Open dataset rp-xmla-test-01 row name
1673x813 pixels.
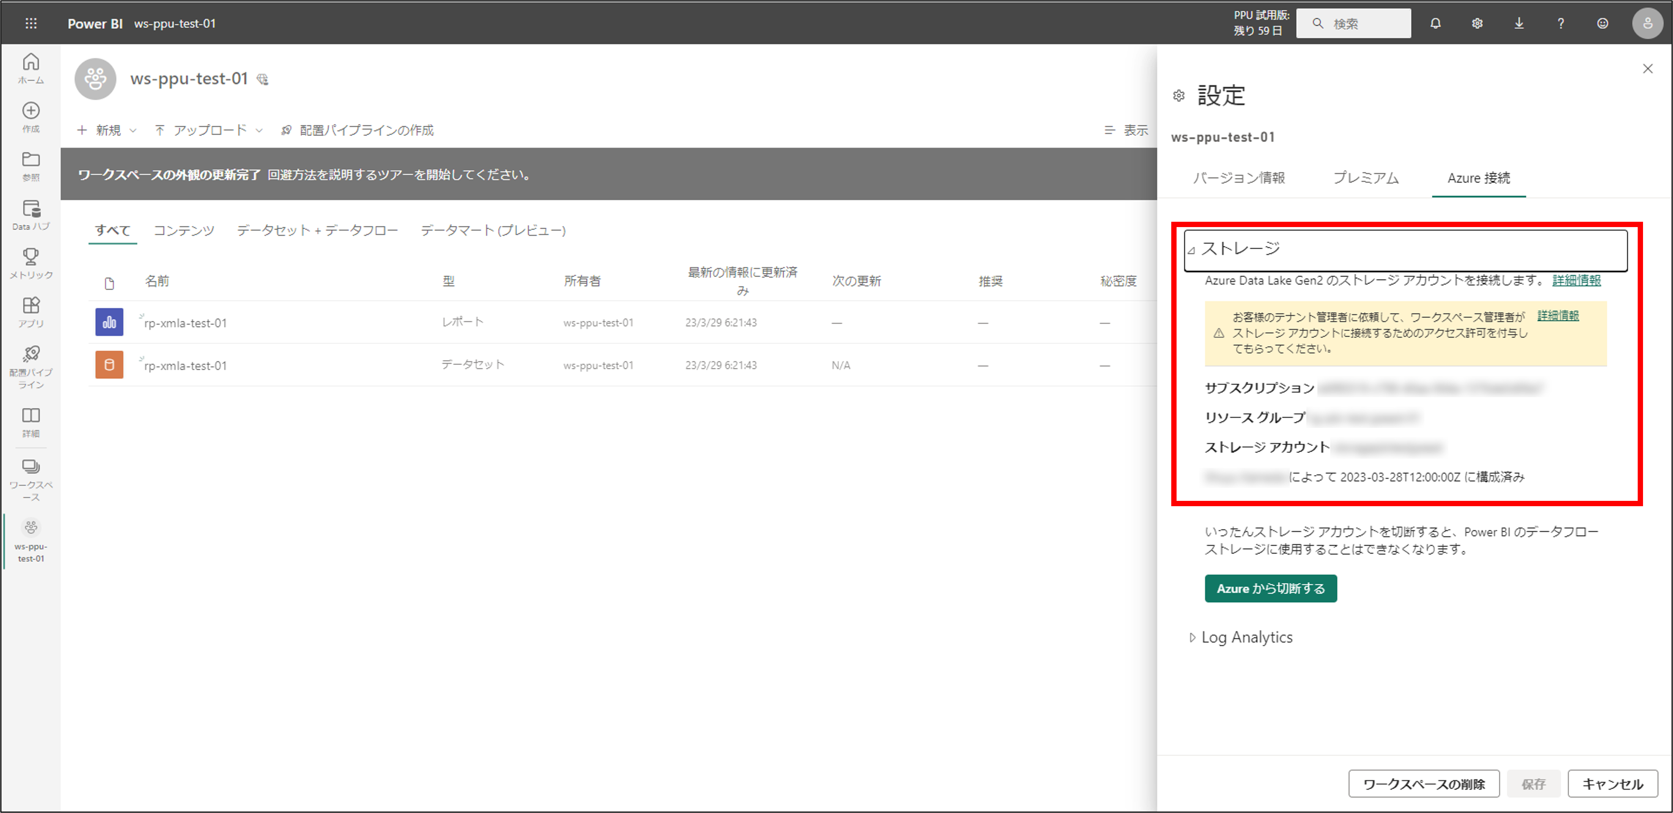[x=186, y=366]
